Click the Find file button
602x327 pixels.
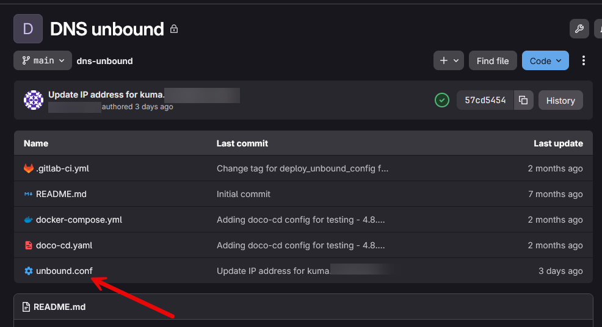tap(493, 60)
